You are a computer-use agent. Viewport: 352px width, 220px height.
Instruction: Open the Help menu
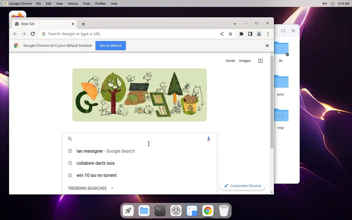click(114, 4)
